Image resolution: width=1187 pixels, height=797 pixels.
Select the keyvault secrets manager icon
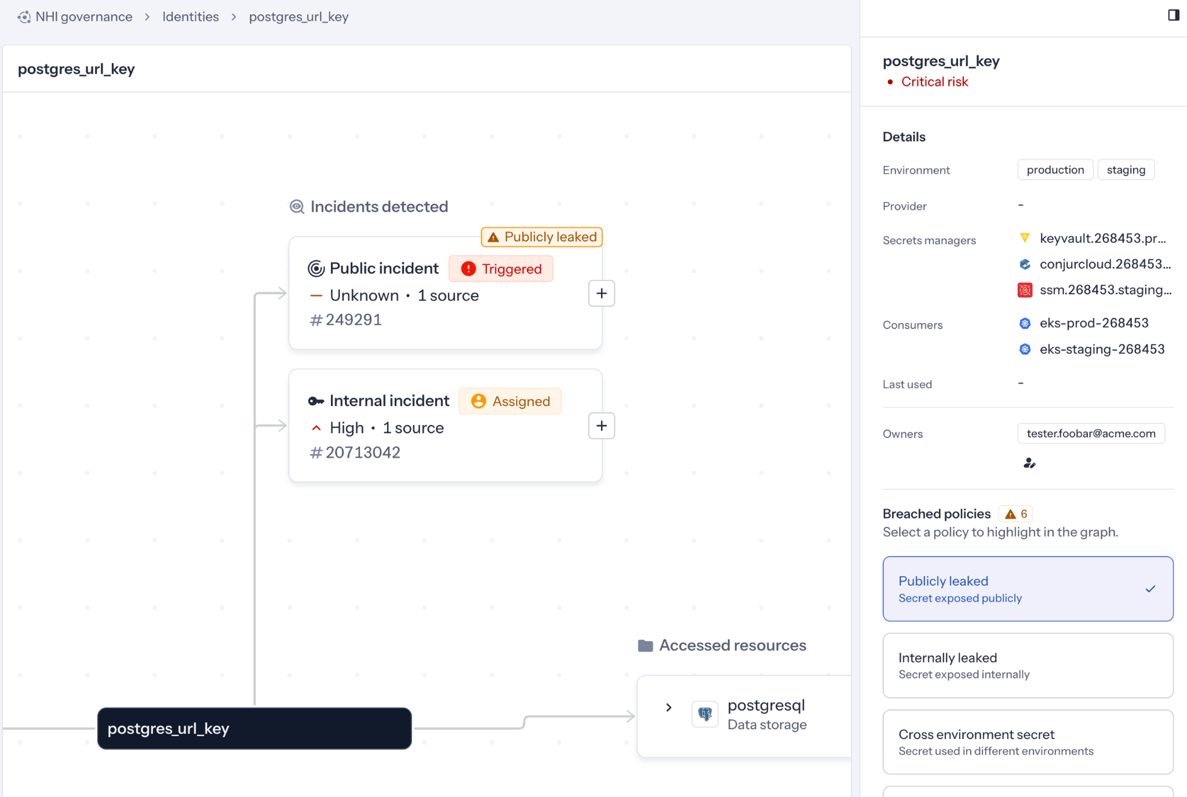coord(1024,238)
